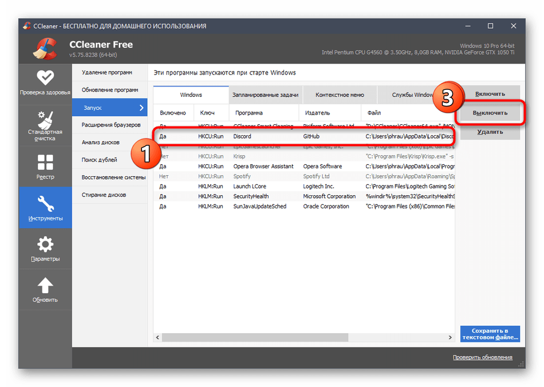Viewport: 544px width, 387px height.
Task: Click the Выключить button
Action: 490,113
